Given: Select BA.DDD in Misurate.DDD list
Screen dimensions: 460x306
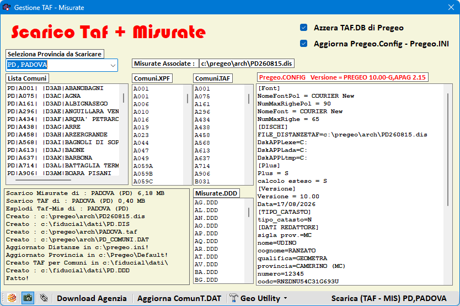Looking at the screenshot, I should point(220,272).
